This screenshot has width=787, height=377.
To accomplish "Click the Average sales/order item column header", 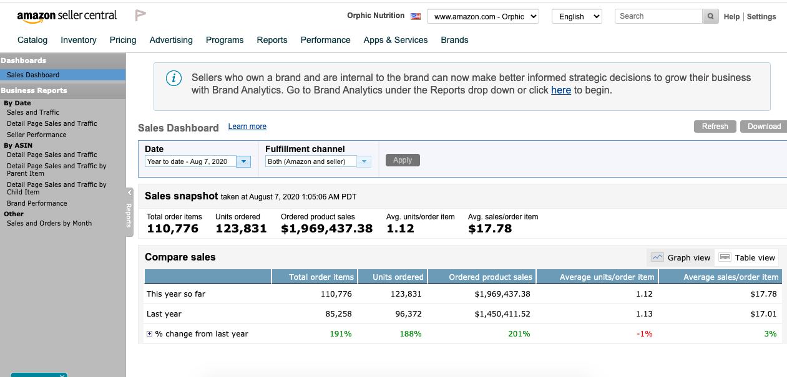I will 720,277.
